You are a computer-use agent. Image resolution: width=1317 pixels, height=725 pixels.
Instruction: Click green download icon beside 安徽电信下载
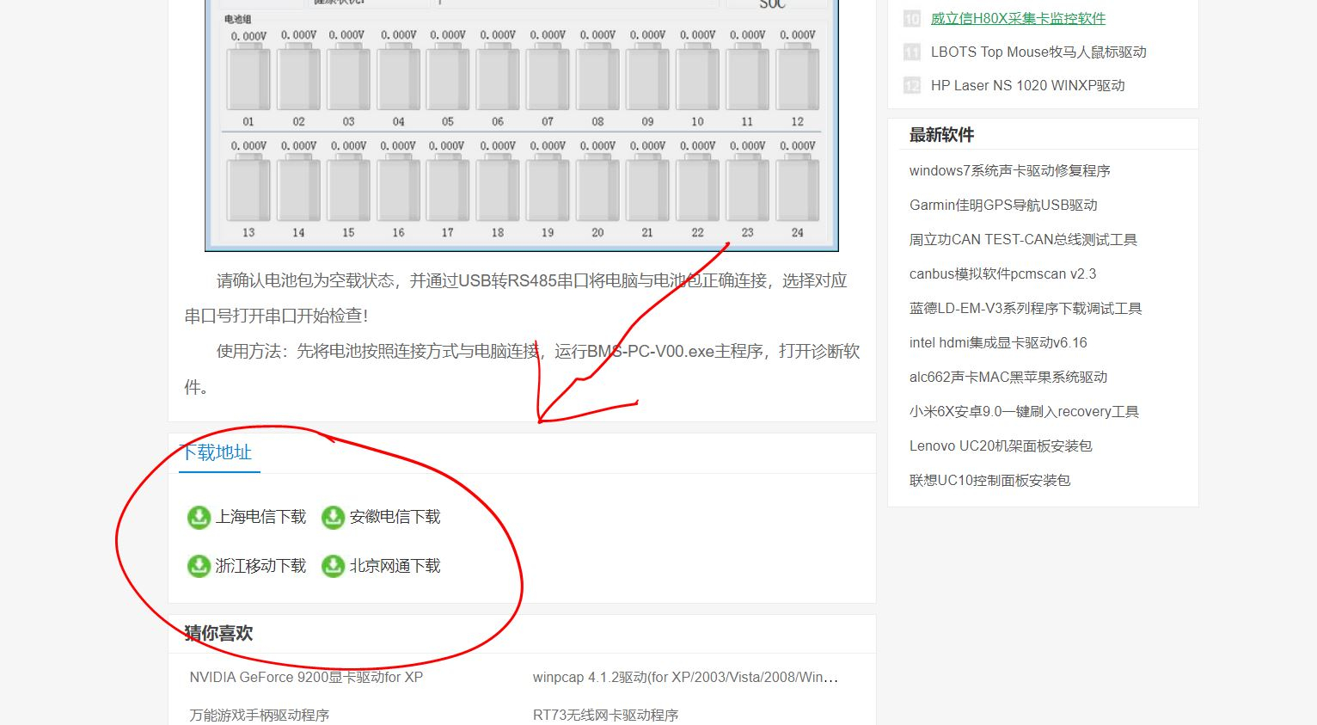tap(333, 517)
